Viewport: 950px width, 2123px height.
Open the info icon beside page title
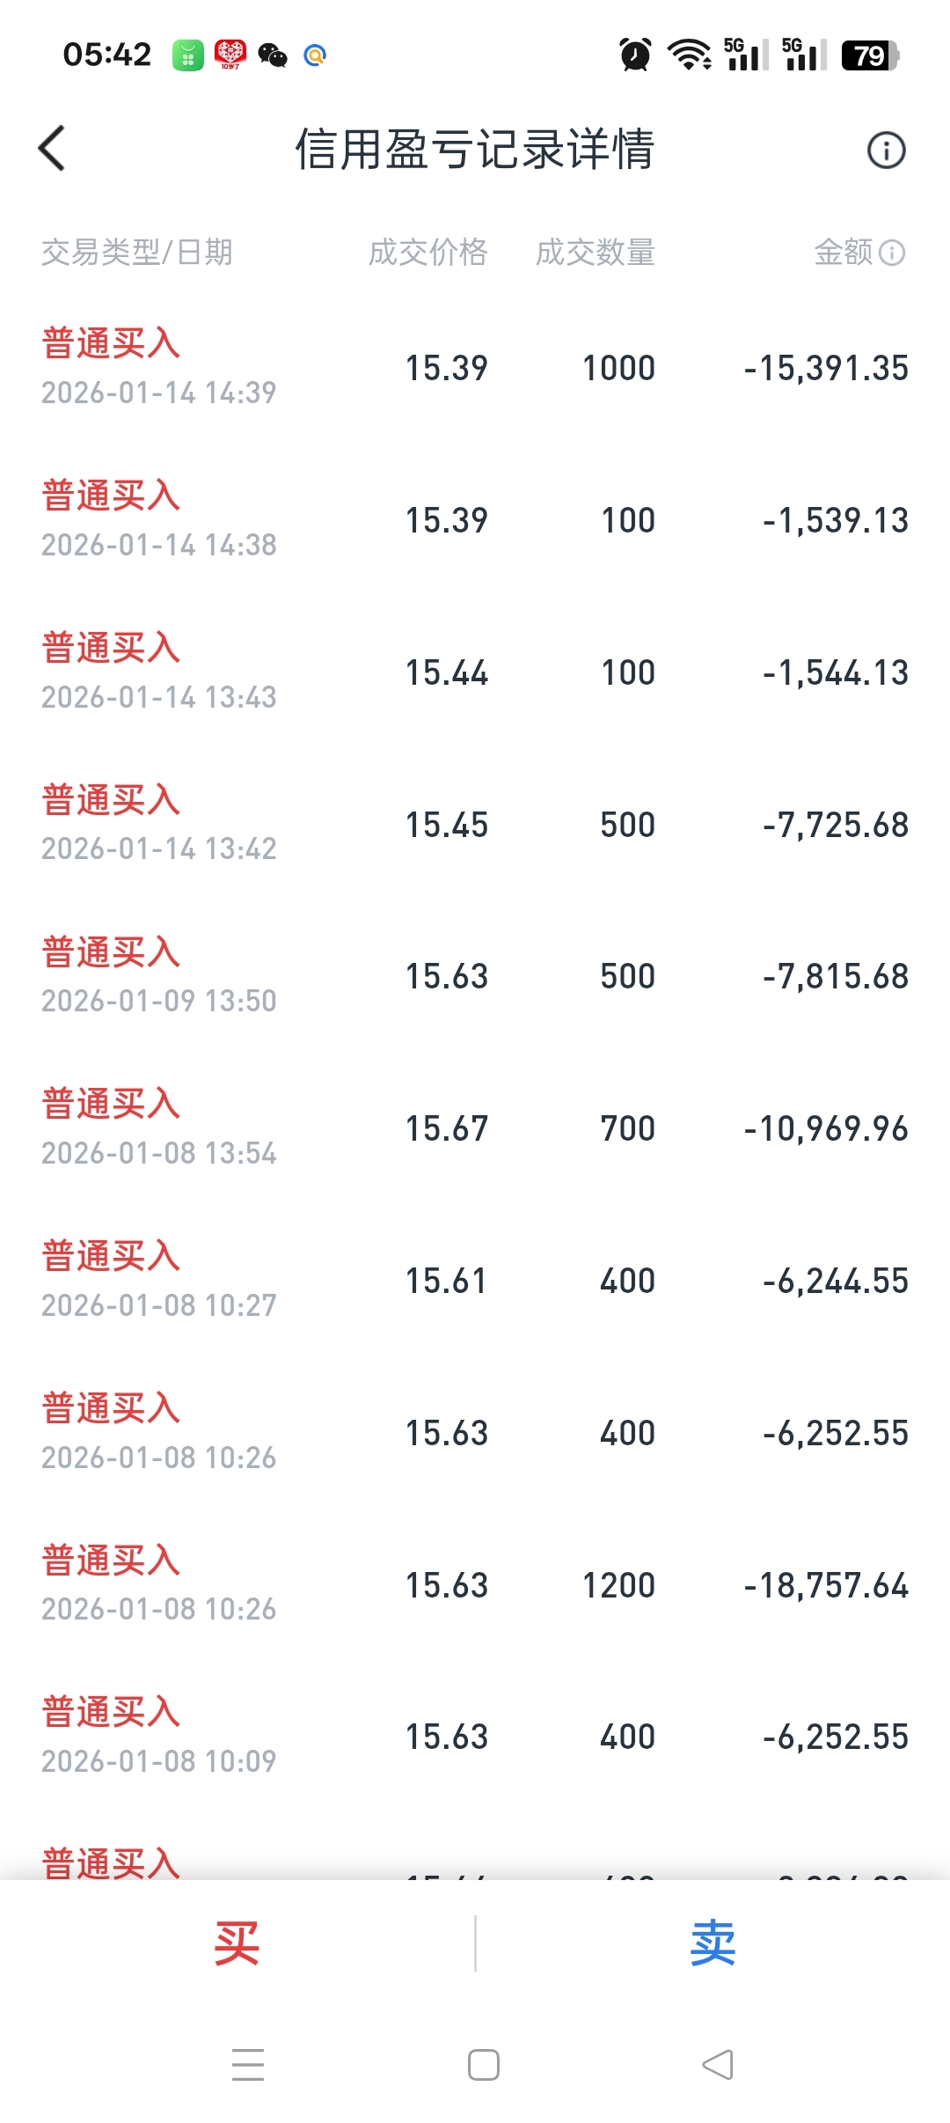886,151
